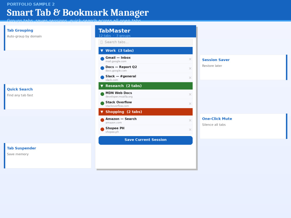Image resolution: width=291 pixels, height=218 pixels.
Task: Click the red dot beside Shopee PH
Action: coord(102,129)
